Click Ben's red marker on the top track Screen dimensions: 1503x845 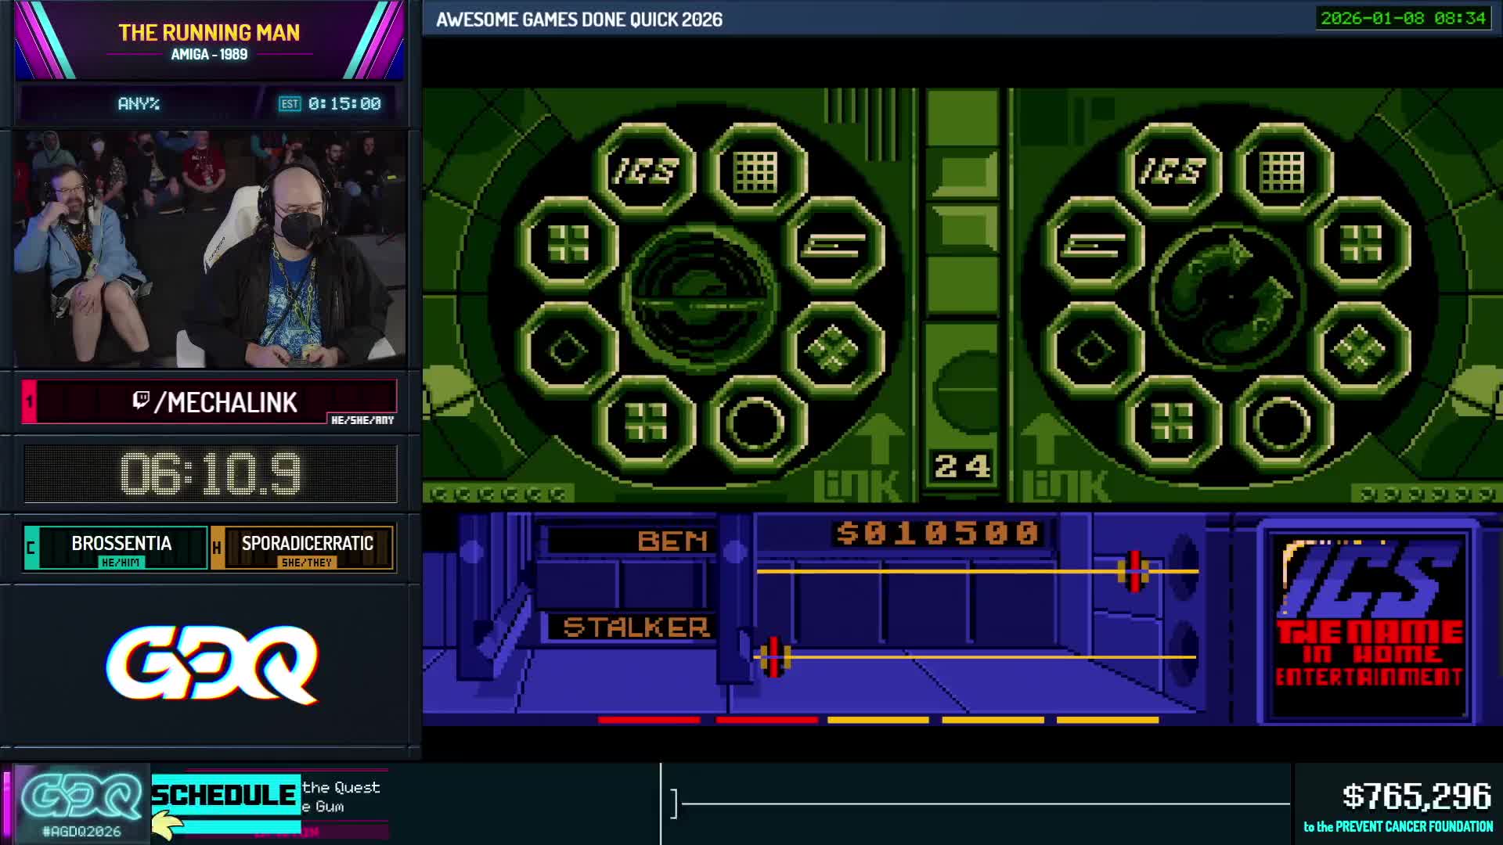[1134, 571]
